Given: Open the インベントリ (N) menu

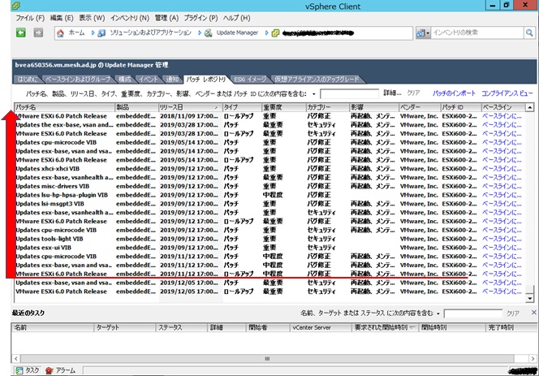Looking at the screenshot, I should 130,18.
